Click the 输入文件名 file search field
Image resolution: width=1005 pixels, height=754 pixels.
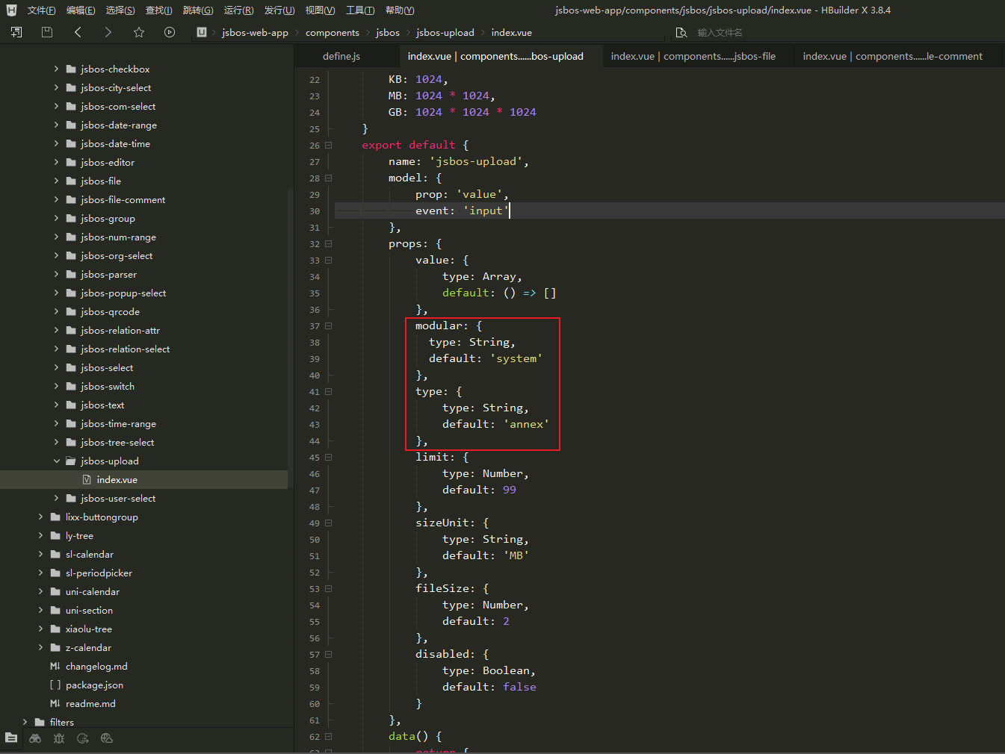[x=720, y=33]
